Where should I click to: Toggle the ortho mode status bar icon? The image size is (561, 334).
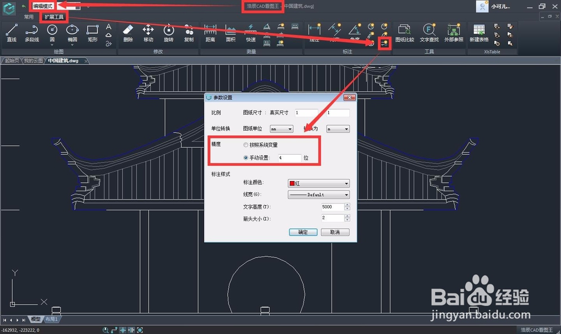click(114, 330)
